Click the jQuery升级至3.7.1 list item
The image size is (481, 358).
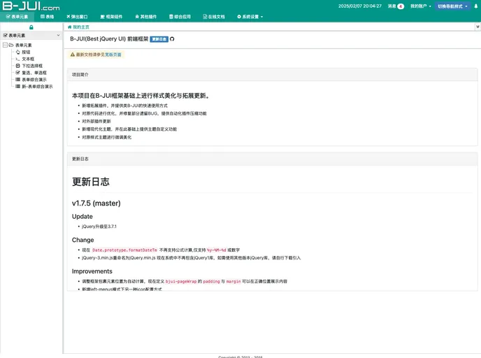99,227
